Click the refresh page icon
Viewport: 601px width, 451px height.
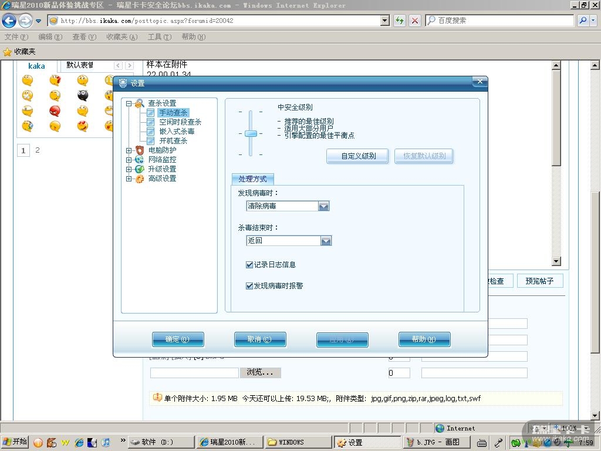[x=399, y=21]
